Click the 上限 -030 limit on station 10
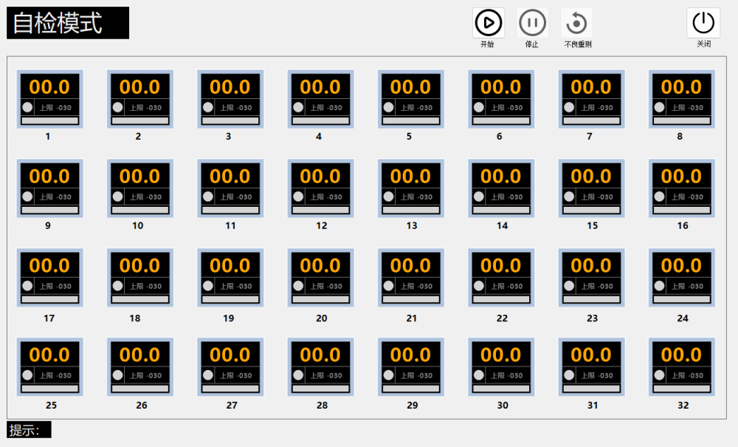This screenshot has width=738, height=447. click(x=145, y=197)
